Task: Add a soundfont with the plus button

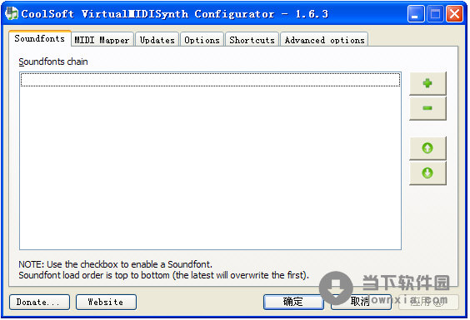Action: tap(427, 83)
